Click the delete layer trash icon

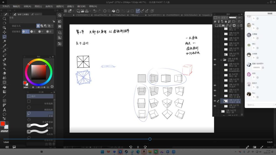[241, 25]
